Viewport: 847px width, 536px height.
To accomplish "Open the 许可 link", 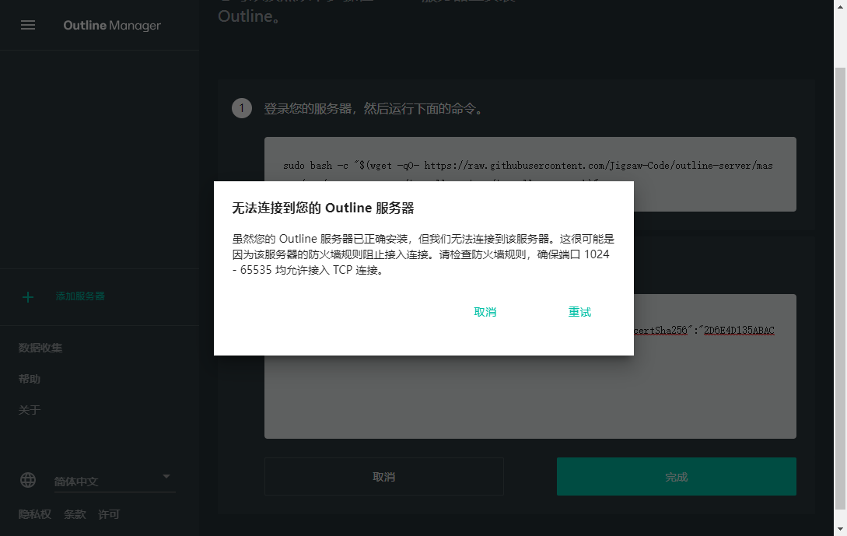I will pyautogui.click(x=109, y=514).
